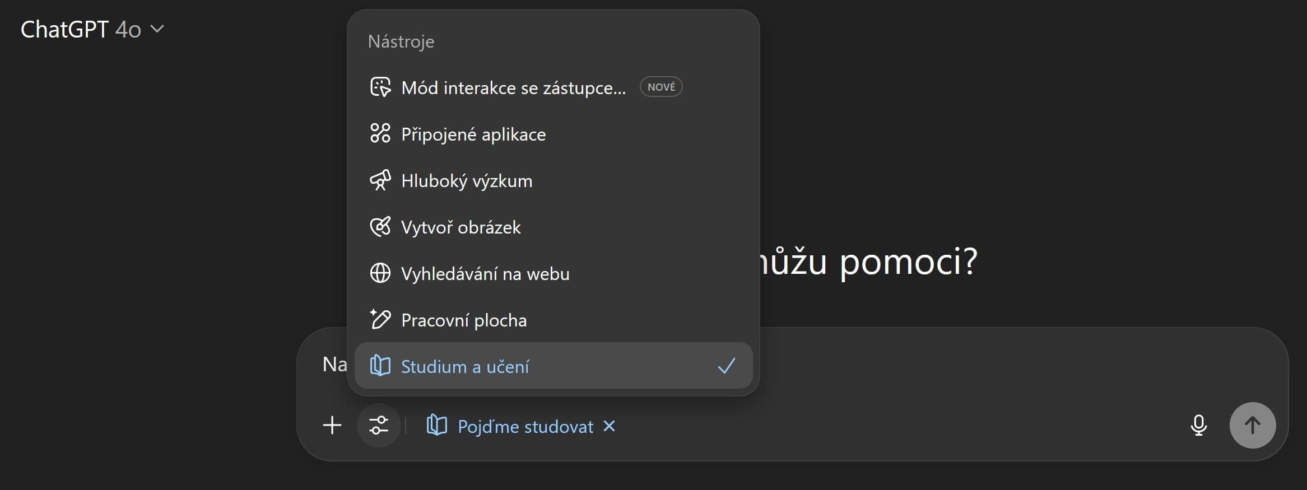1307x490 pixels.
Task: Select the Hluboký výzkum telescope icon
Action: click(x=380, y=180)
